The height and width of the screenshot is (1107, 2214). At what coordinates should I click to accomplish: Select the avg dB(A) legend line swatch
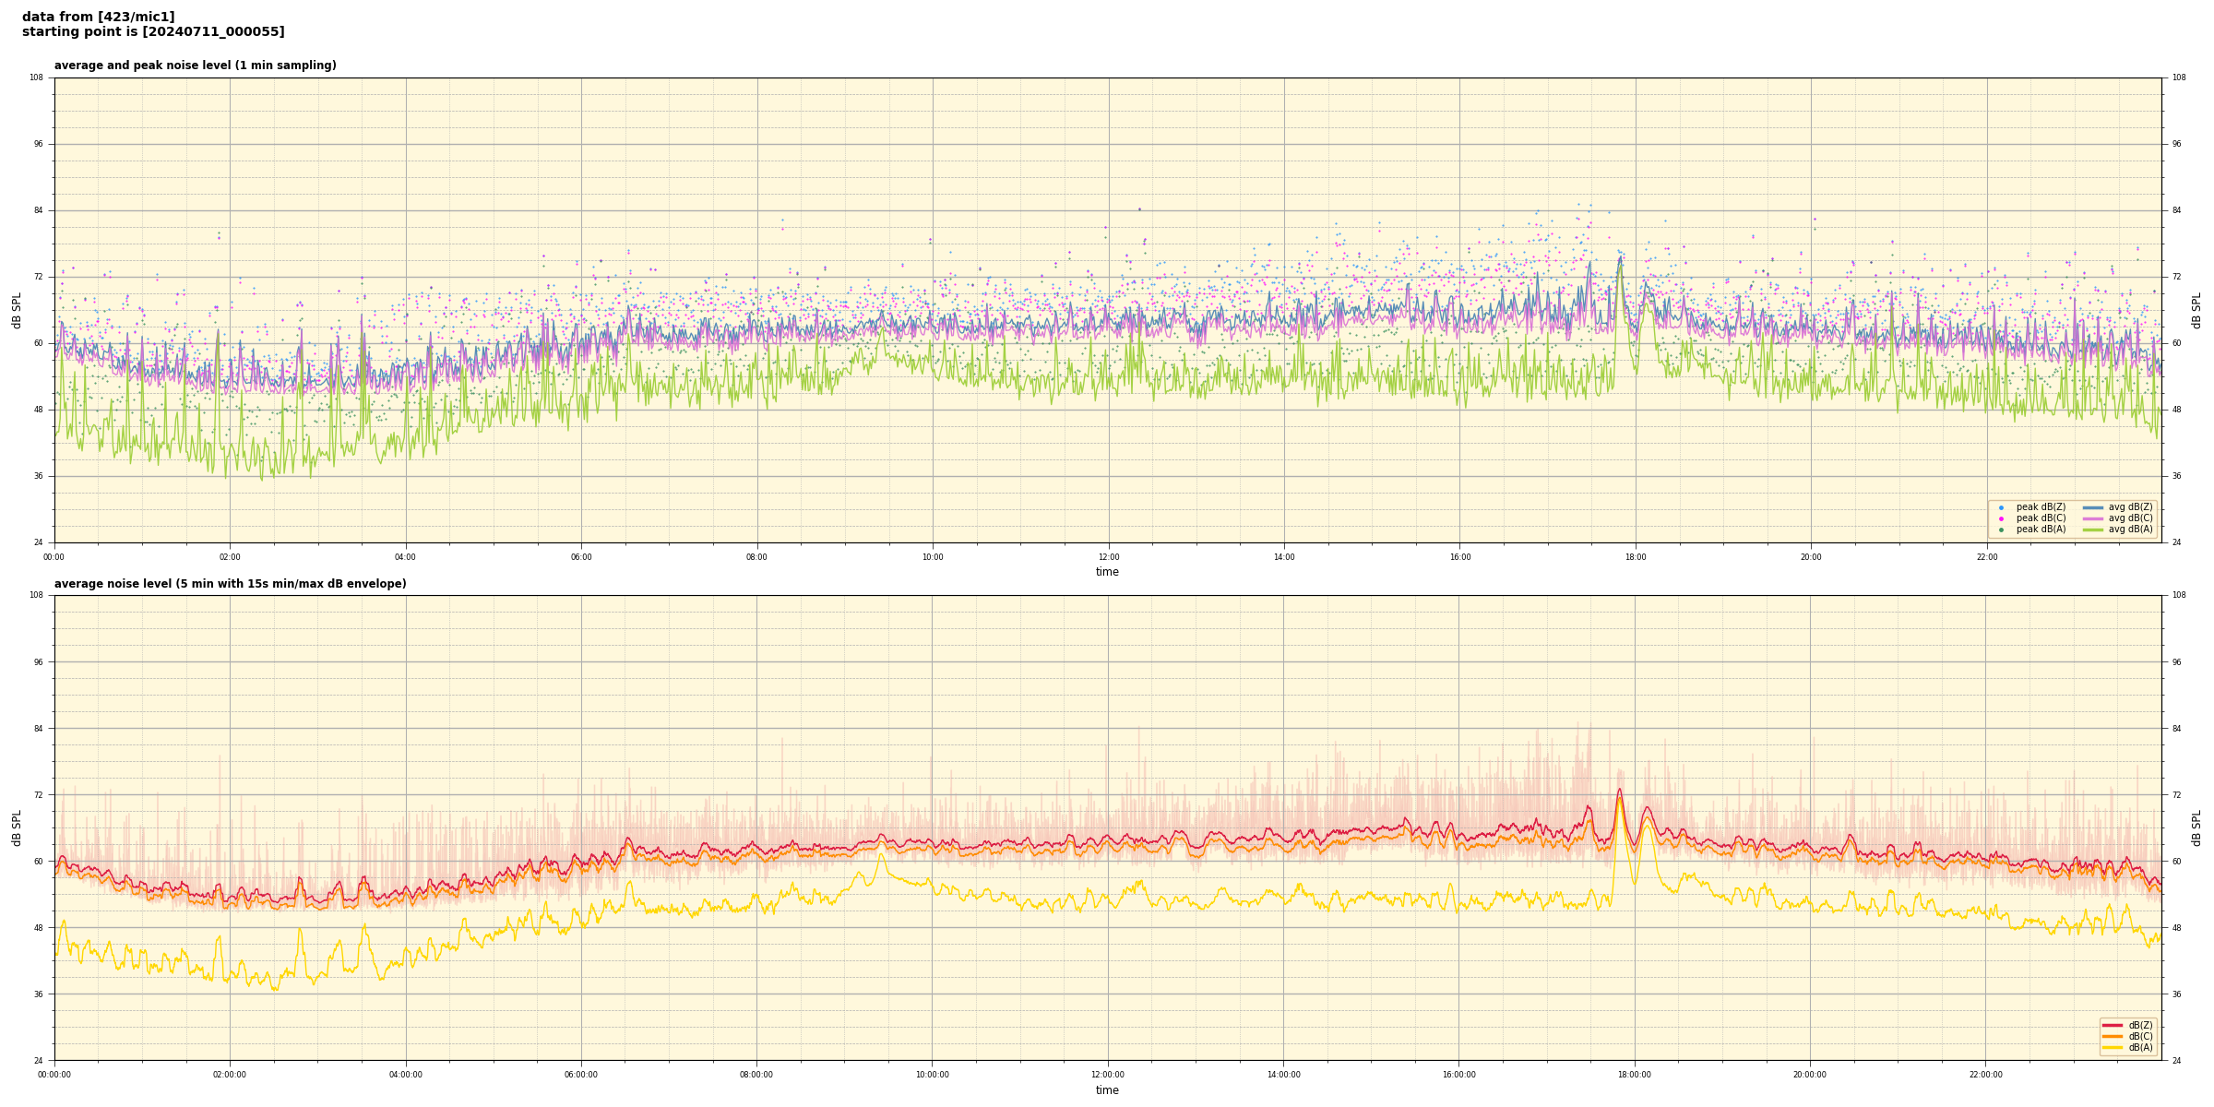2093,530
